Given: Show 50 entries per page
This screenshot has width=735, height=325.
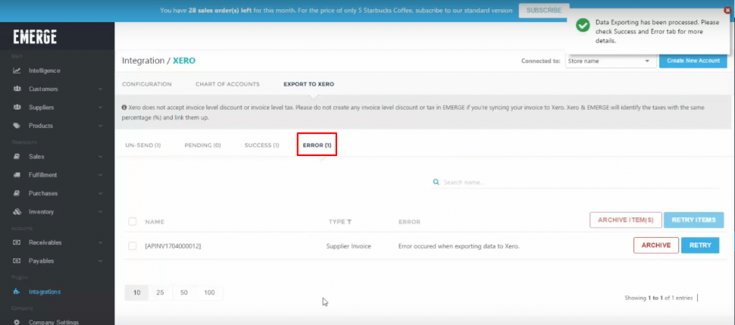Looking at the screenshot, I should coord(183,292).
